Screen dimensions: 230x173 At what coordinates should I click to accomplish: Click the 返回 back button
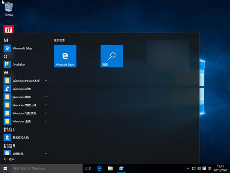tap(9, 159)
